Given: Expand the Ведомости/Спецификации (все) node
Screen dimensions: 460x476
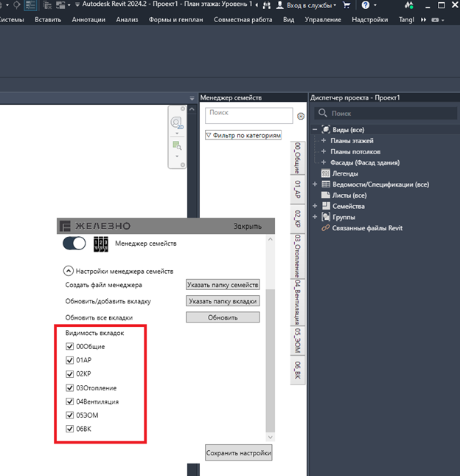Looking at the screenshot, I should (315, 184).
